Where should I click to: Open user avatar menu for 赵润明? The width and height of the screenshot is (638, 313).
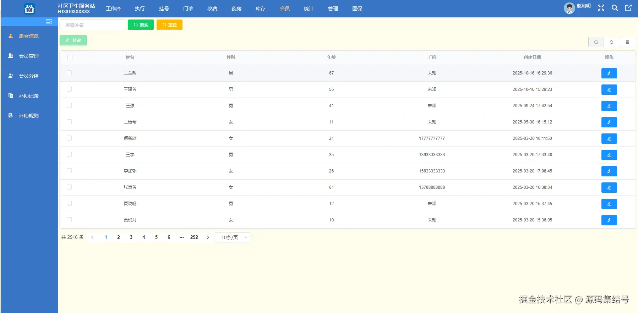click(x=569, y=8)
